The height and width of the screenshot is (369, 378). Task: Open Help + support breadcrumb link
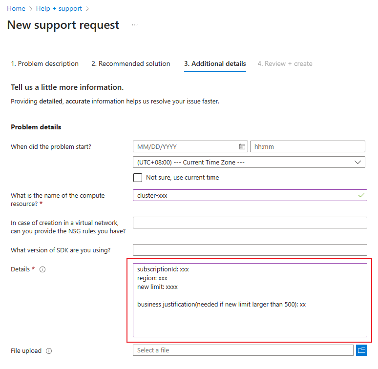[x=59, y=9]
